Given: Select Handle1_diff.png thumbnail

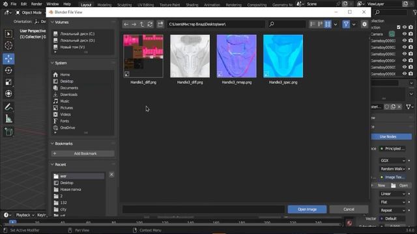Looking at the screenshot, I should point(143,56).
